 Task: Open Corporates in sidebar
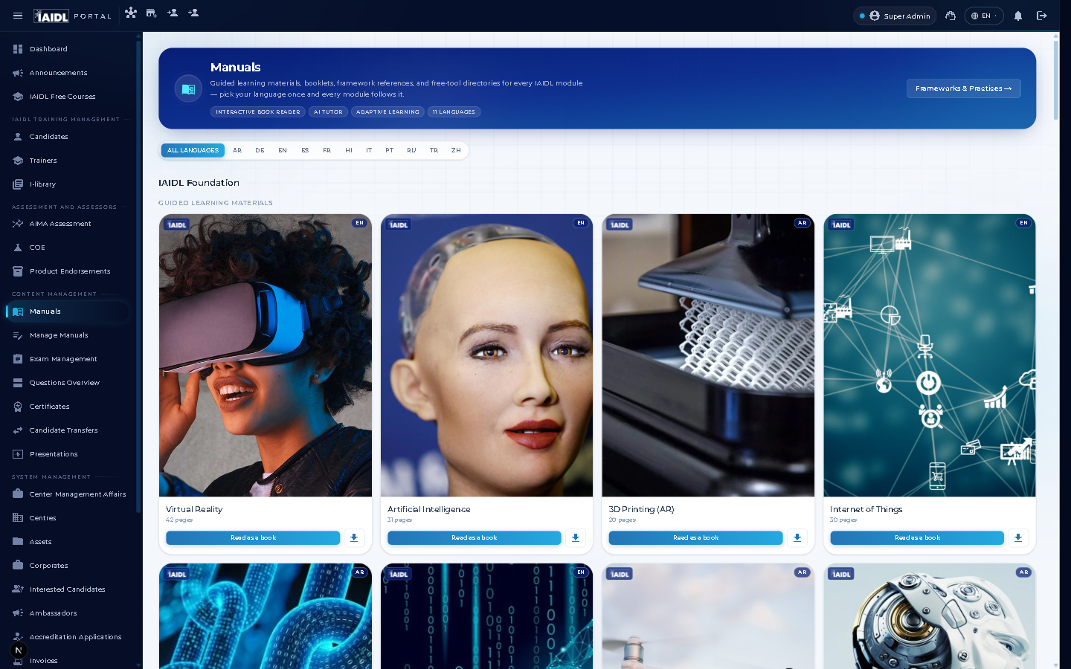coord(67,566)
